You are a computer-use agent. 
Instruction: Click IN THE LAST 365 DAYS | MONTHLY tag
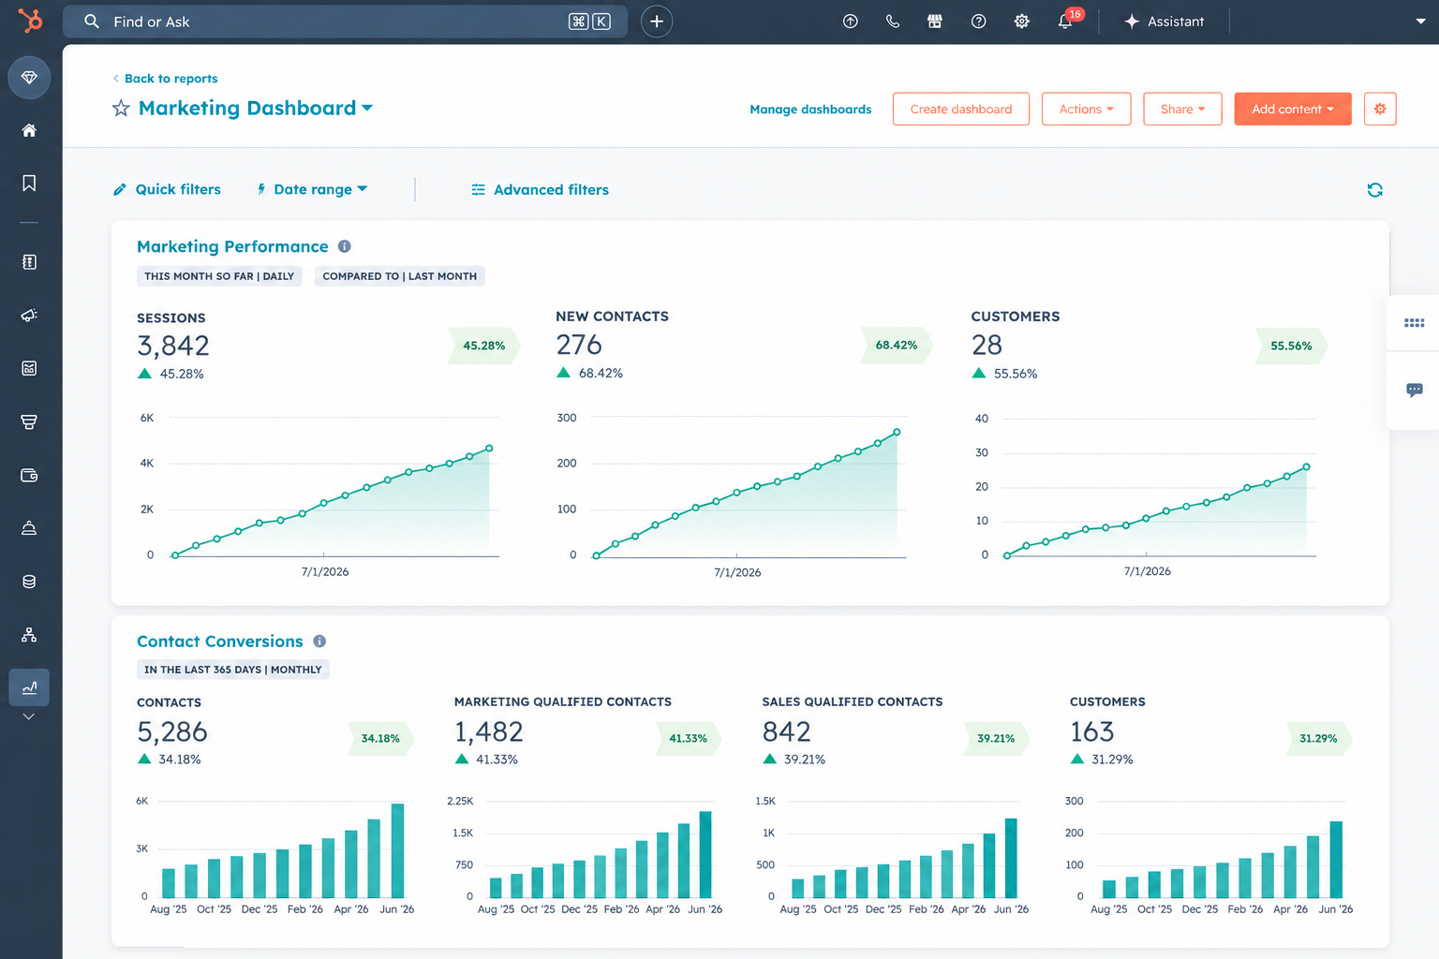click(x=233, y=670)
